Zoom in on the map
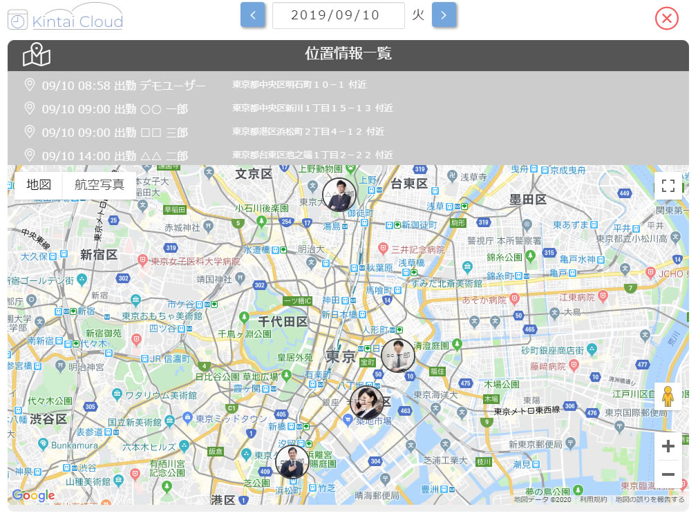Image resolution: width=698 pixels, height=520 pixels. [x=668, y=446]
